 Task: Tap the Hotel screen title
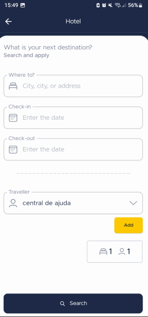pos(73,21)
